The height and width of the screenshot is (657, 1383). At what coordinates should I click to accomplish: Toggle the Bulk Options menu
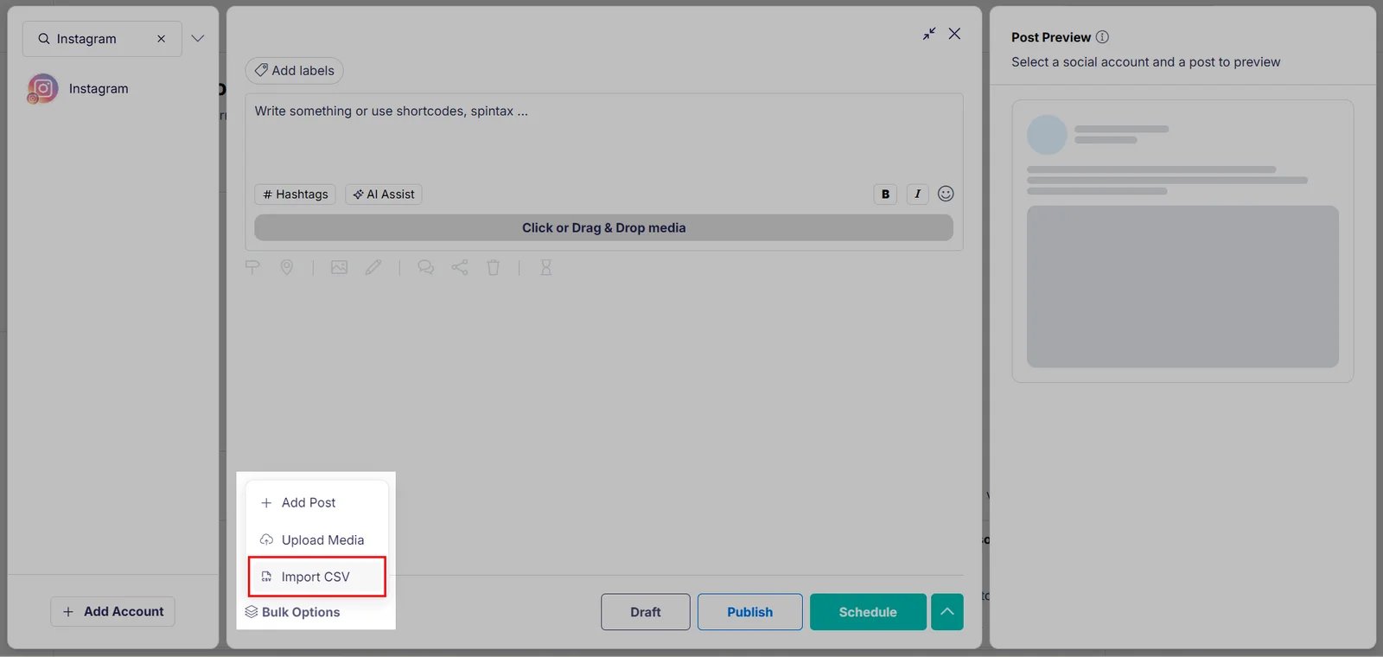(292, 612)
